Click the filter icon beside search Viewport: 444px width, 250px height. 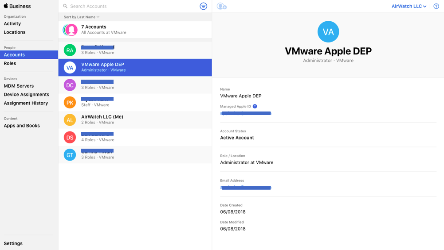[x=203, y=6]
